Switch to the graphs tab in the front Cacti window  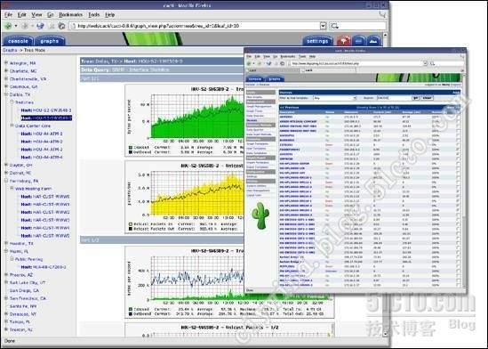coord(274,79)
